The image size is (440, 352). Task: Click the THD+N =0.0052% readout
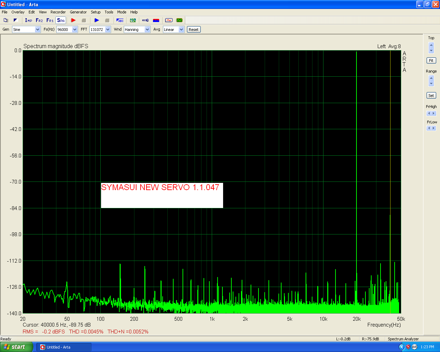128,332
